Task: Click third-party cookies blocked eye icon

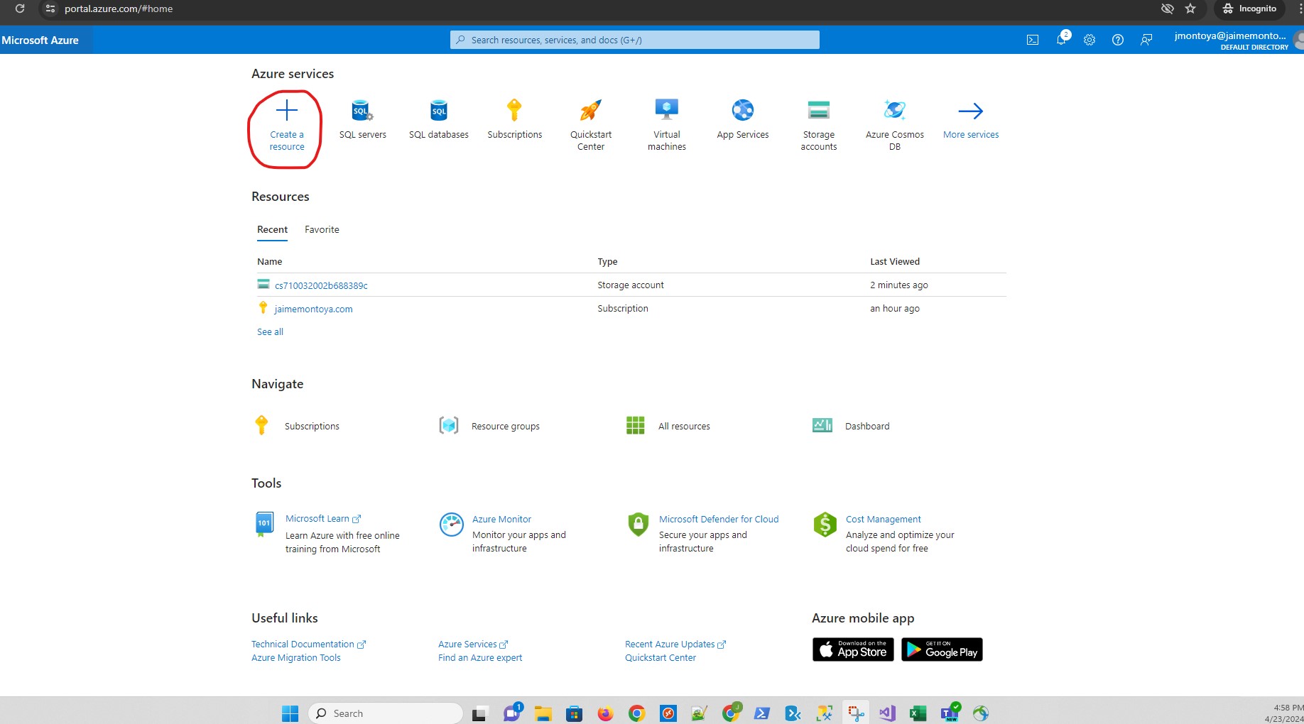Action: [1167, 9]
